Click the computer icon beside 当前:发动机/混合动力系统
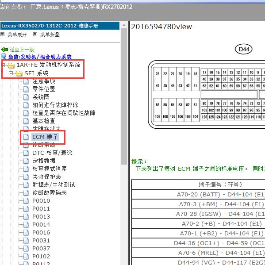 coord(4,57)
